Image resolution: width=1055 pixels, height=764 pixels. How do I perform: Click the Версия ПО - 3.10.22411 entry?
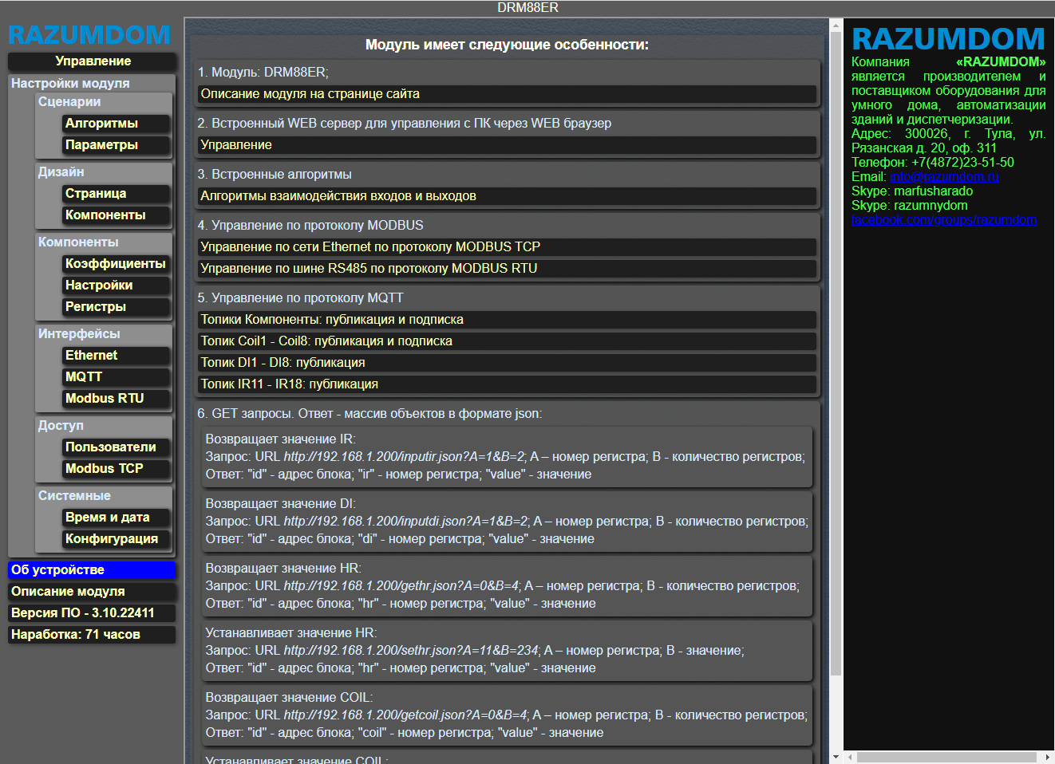tap(92, 613)
